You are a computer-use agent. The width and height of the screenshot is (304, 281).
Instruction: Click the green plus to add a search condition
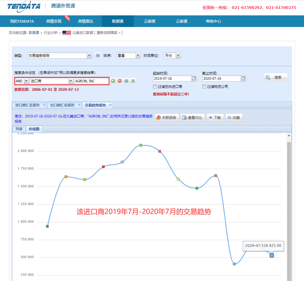click(113, 81)
